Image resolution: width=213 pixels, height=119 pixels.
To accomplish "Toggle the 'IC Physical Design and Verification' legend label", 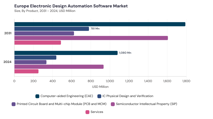I will pos(128,96).
